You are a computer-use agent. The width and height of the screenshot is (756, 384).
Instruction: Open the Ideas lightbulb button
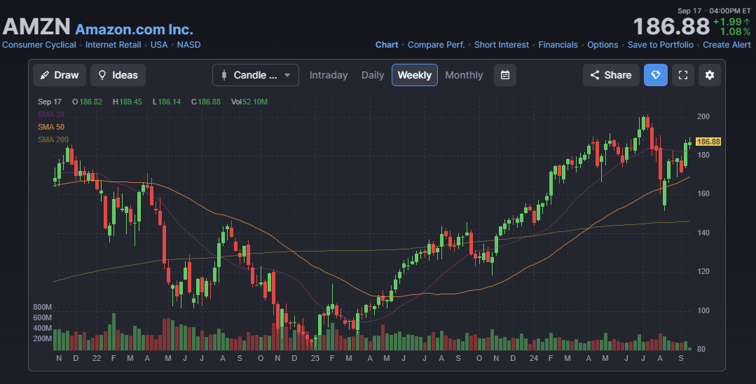118,75
